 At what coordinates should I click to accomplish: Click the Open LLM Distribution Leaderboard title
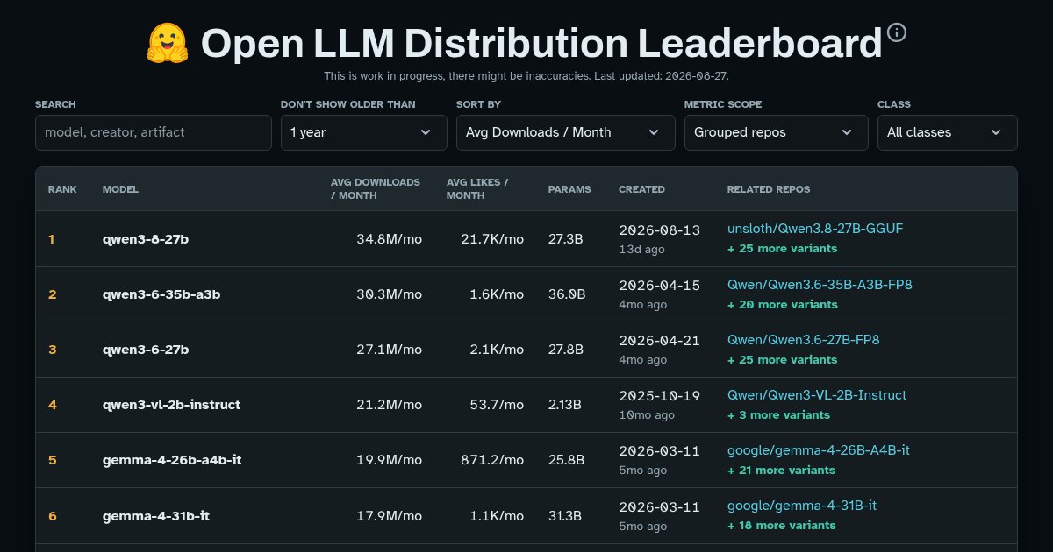point(541,44)
